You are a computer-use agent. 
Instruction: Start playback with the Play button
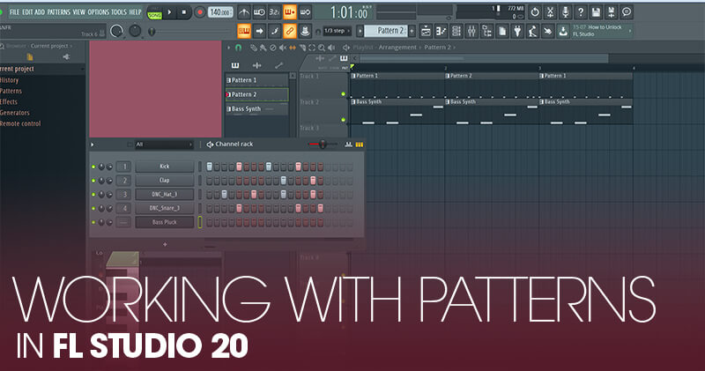170,12
